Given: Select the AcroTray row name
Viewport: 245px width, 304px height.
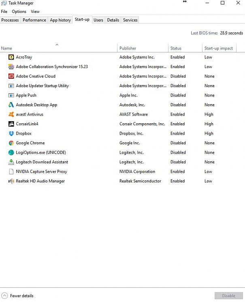Looking at the screenshot, I should point(24,57).
